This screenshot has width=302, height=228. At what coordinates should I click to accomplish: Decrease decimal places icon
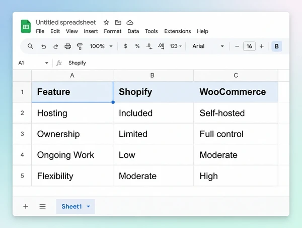149,46
